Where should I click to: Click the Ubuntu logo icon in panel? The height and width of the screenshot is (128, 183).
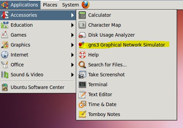5,5
